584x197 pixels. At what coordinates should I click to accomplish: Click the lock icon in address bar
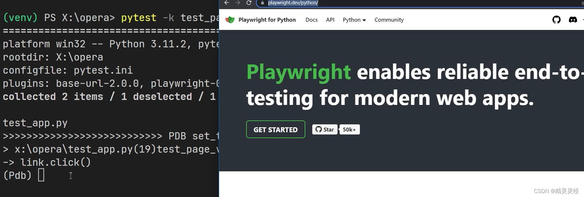(262, 3)
